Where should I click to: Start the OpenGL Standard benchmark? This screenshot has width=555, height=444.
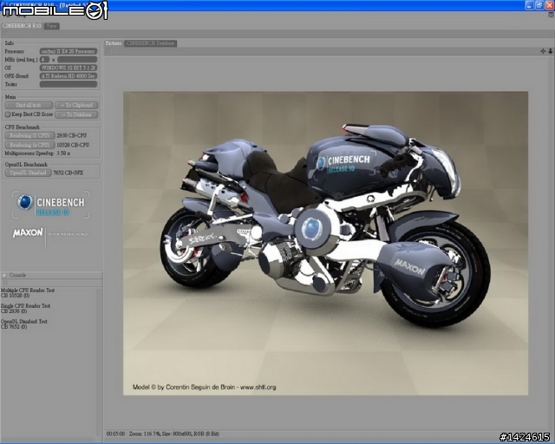(x=28, y=173)
